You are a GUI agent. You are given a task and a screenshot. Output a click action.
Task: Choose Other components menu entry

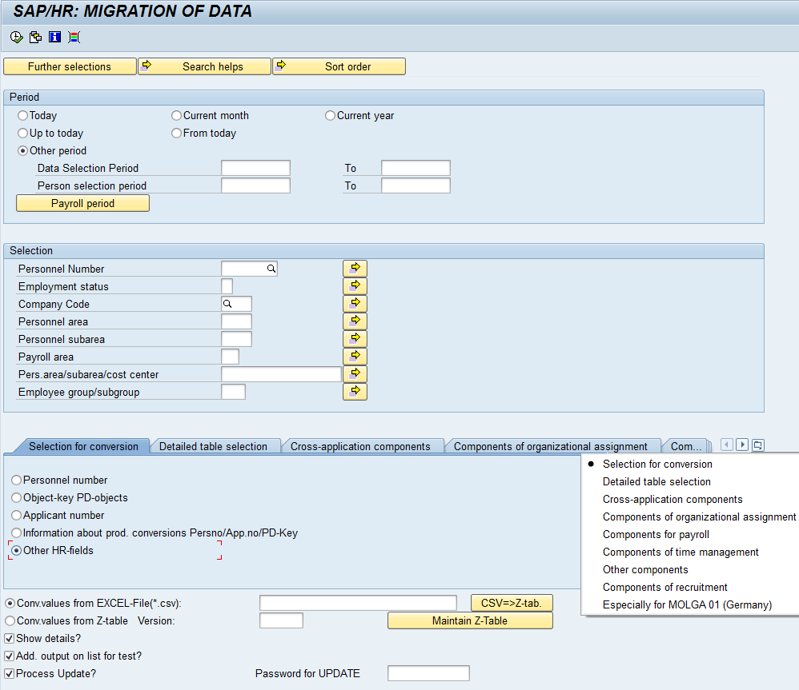point(645,569)
